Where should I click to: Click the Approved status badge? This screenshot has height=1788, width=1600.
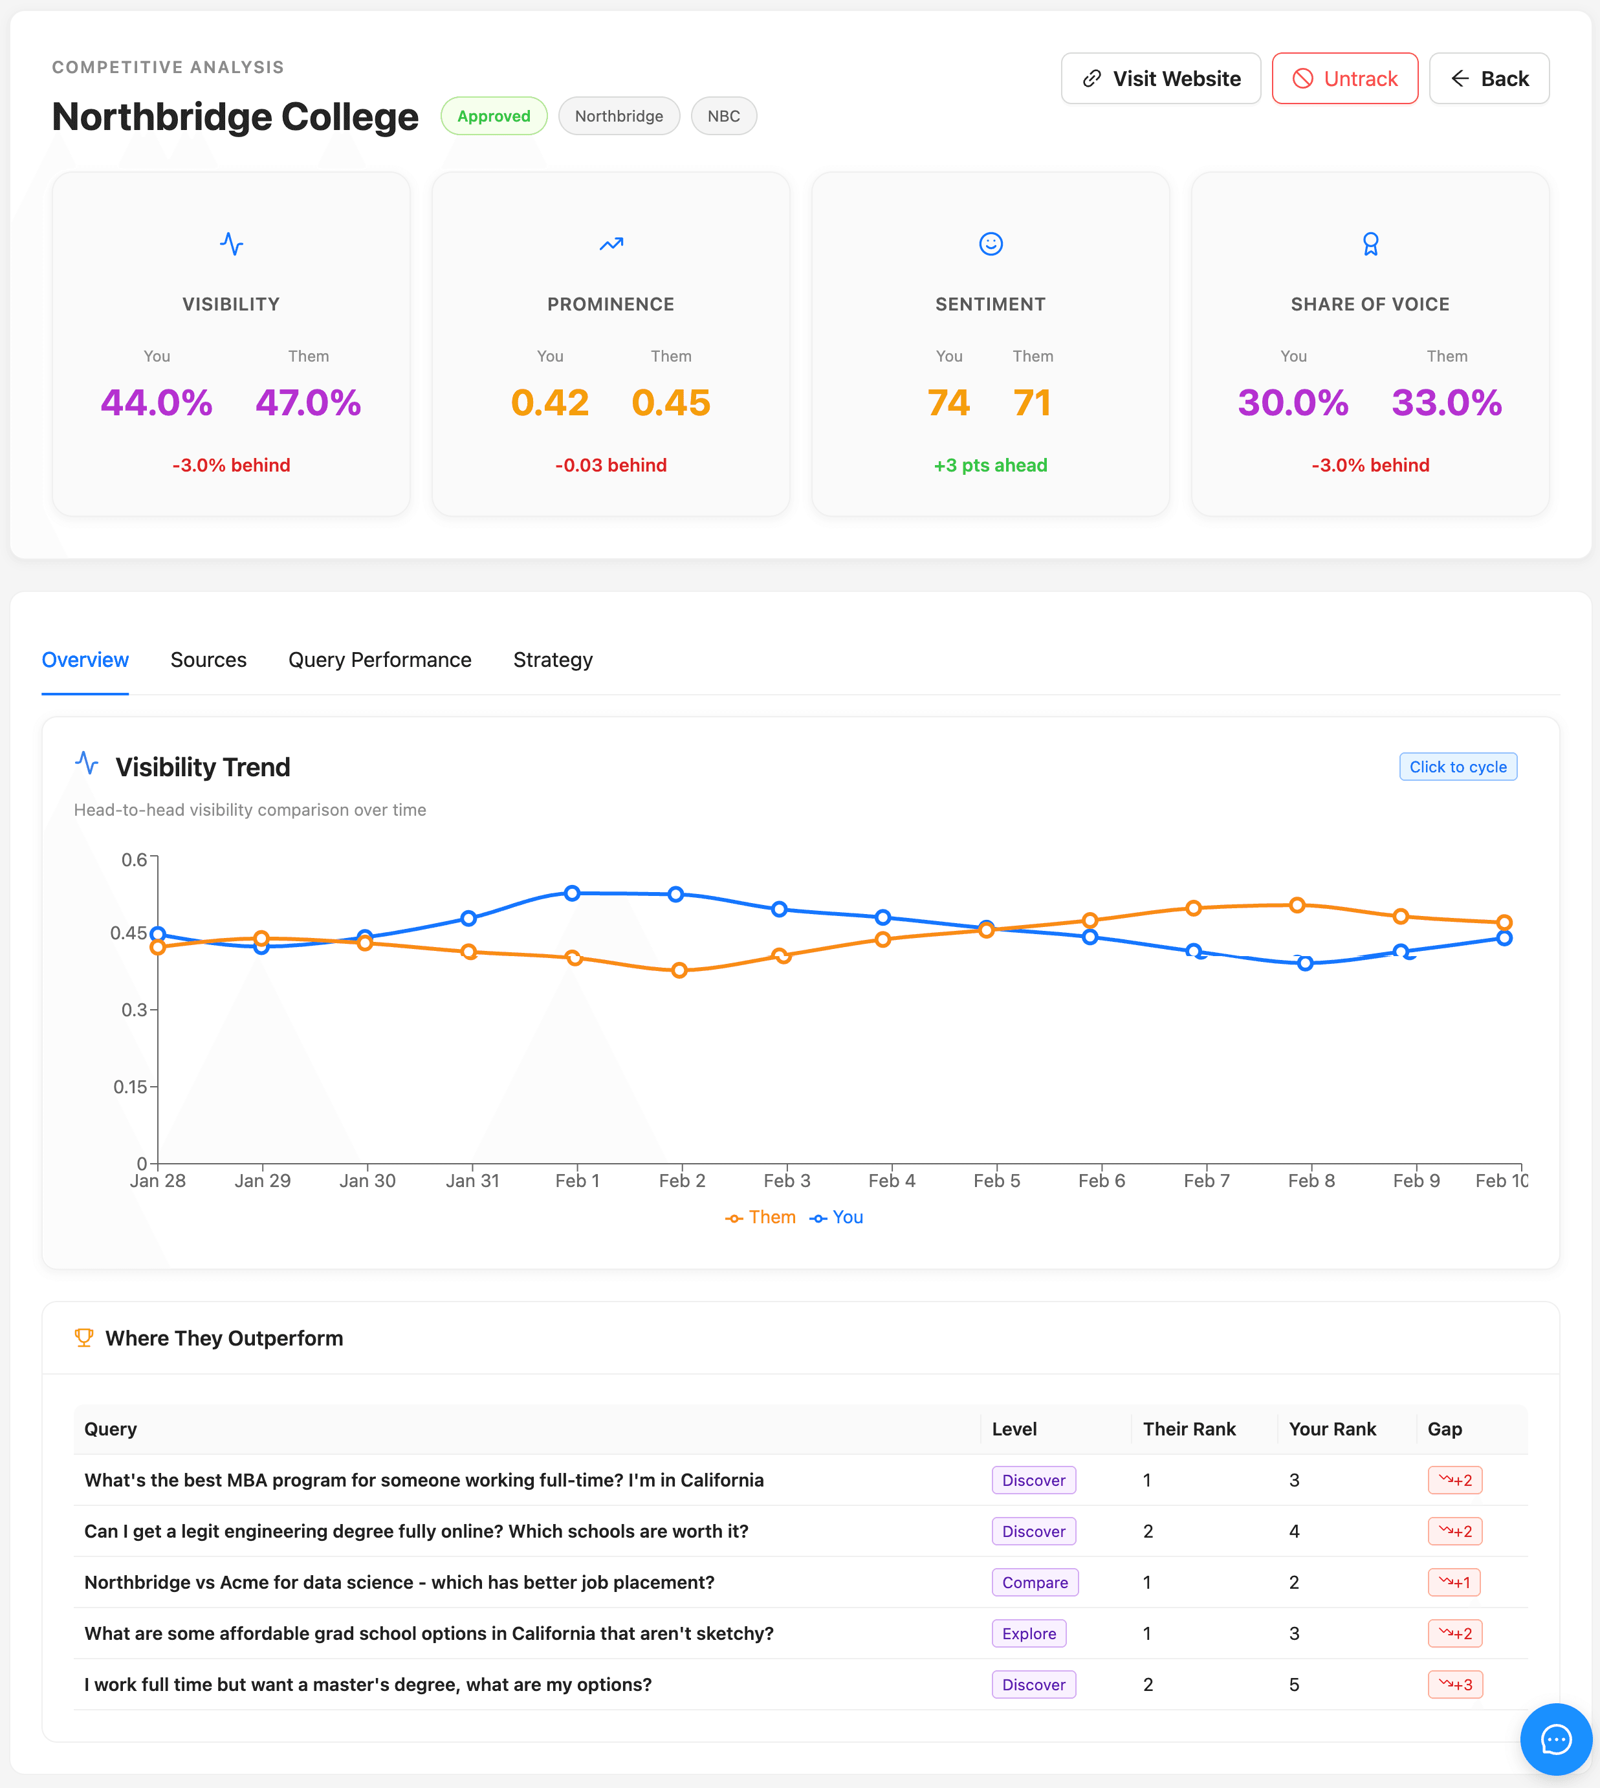(x=494, y=115)
